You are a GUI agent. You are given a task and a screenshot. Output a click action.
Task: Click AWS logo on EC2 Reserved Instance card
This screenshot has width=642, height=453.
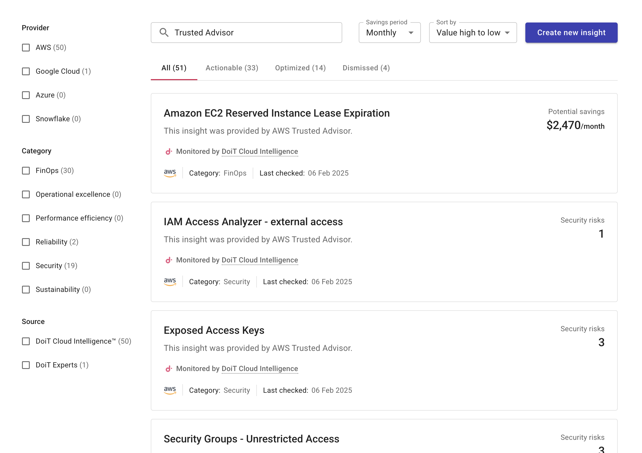pyautogui.click(x=170, y=173)
